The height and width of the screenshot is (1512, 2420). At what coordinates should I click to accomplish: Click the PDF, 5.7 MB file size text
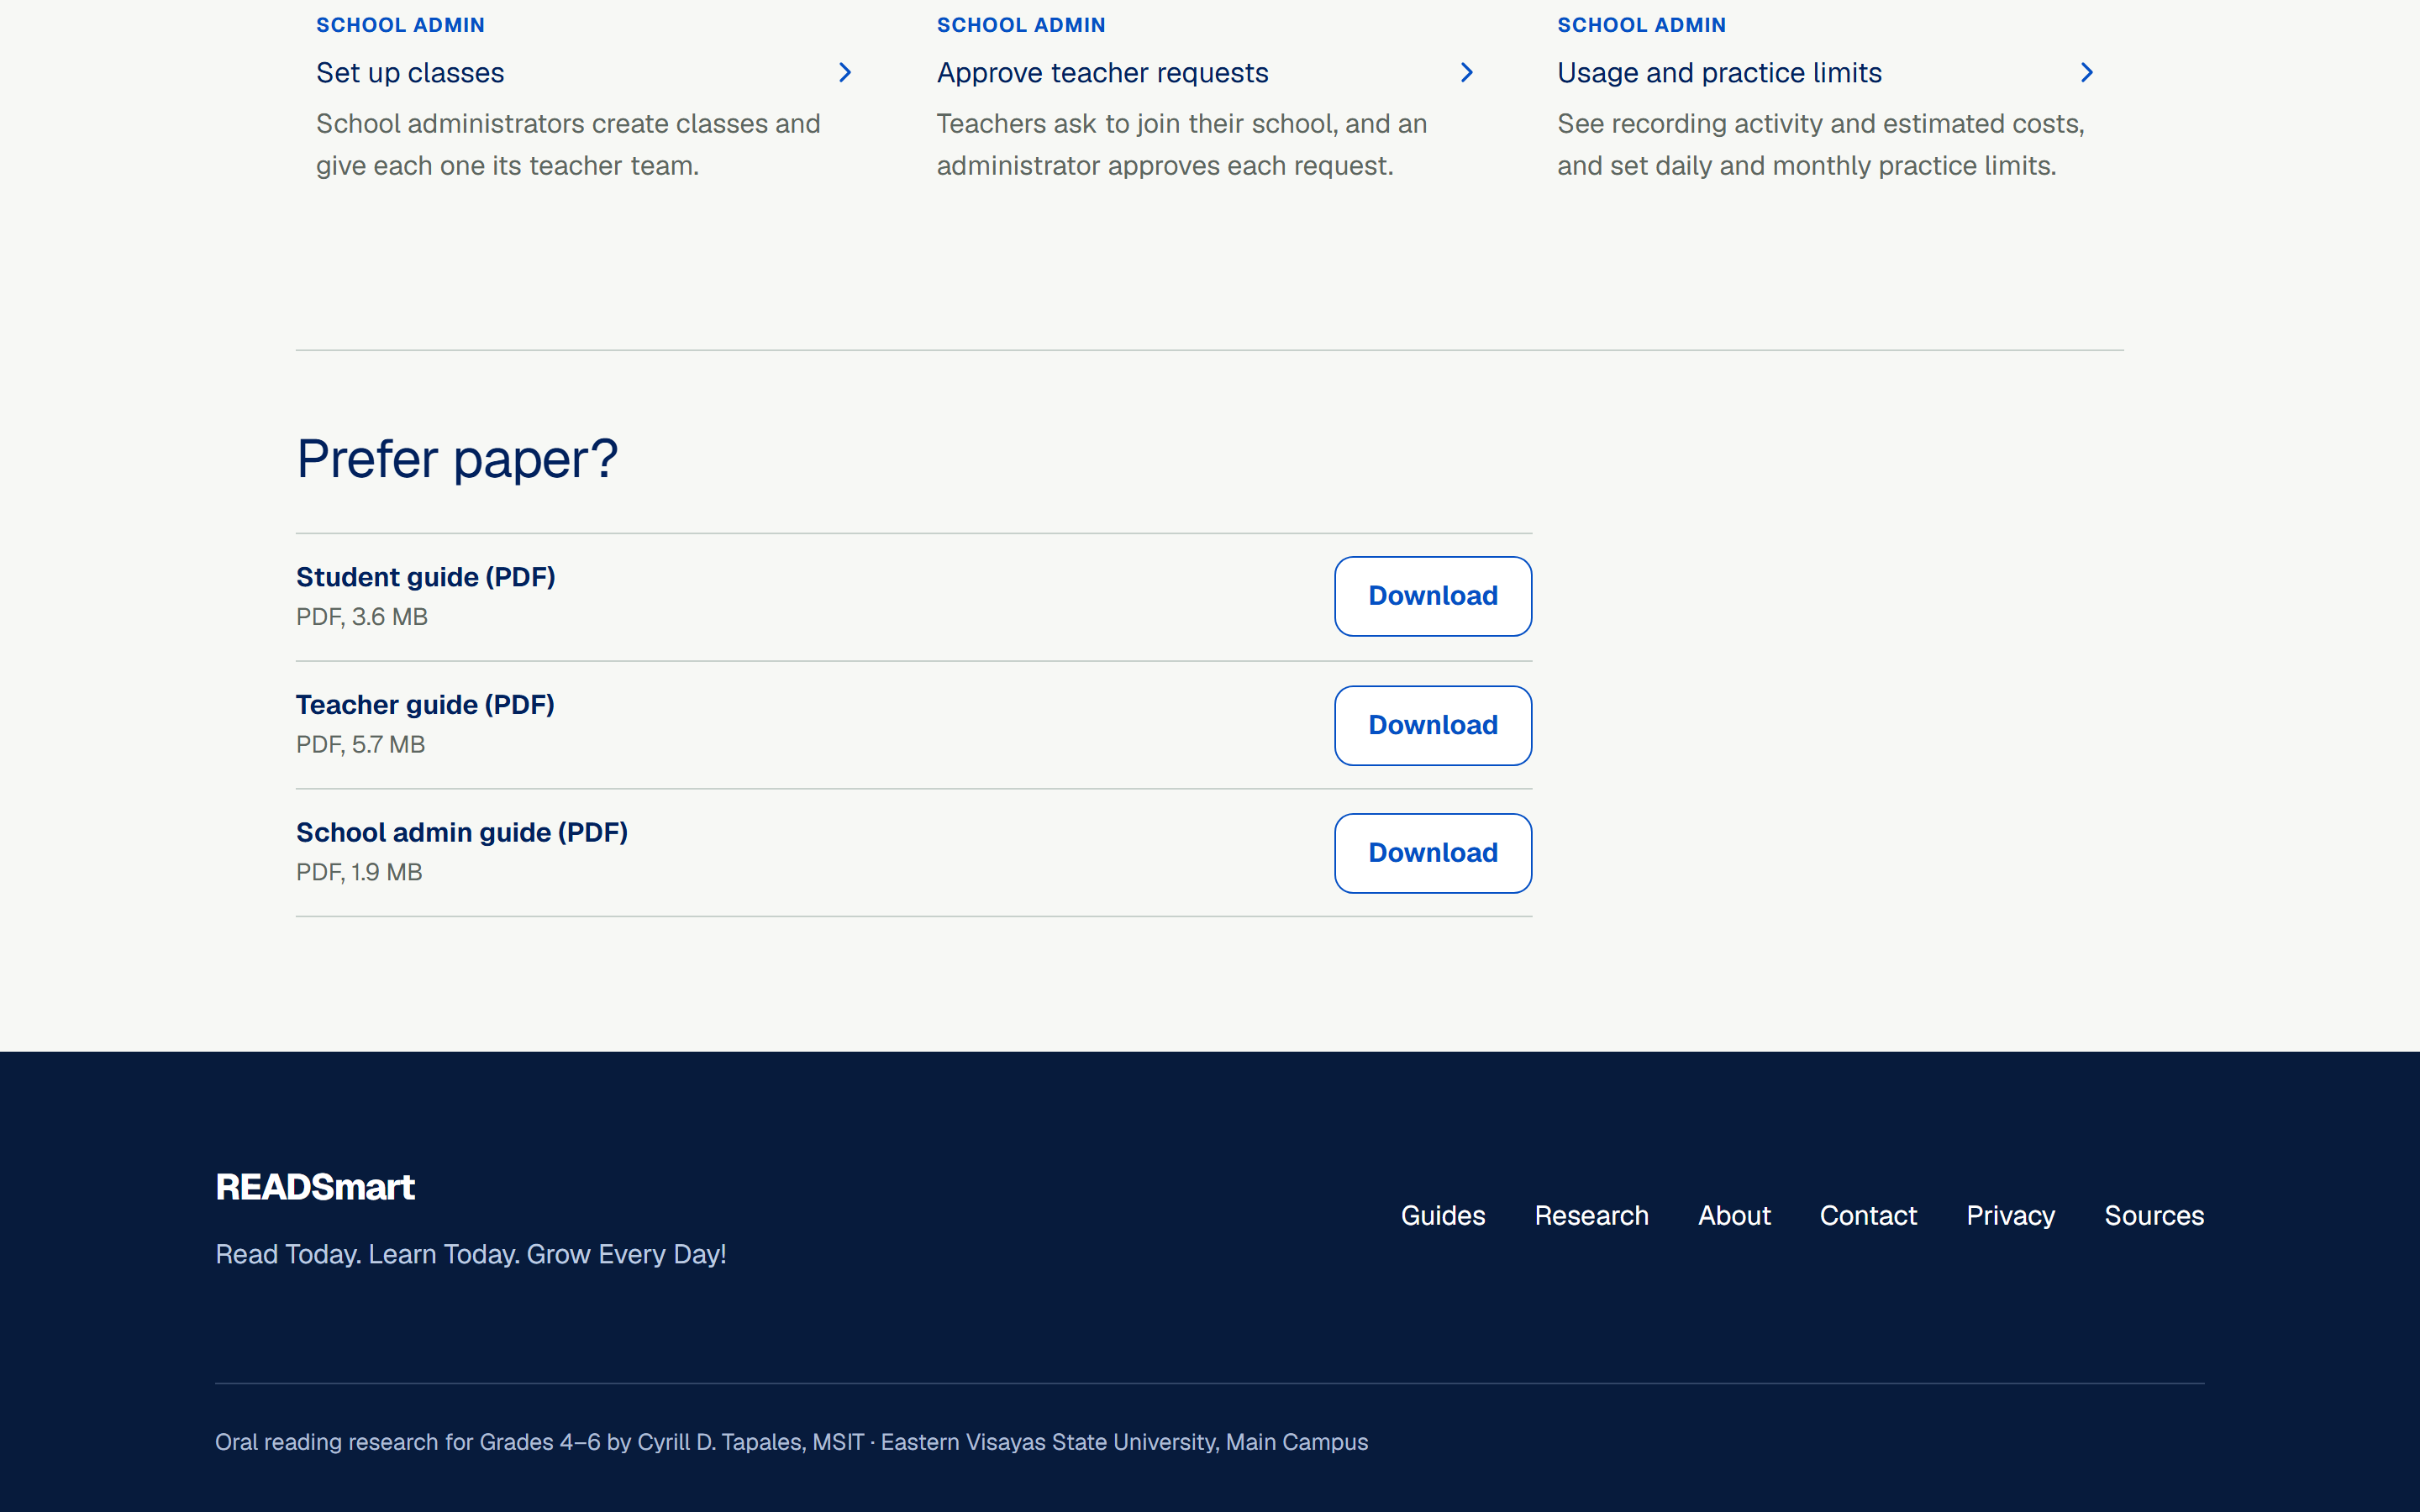tap(360, 745)
